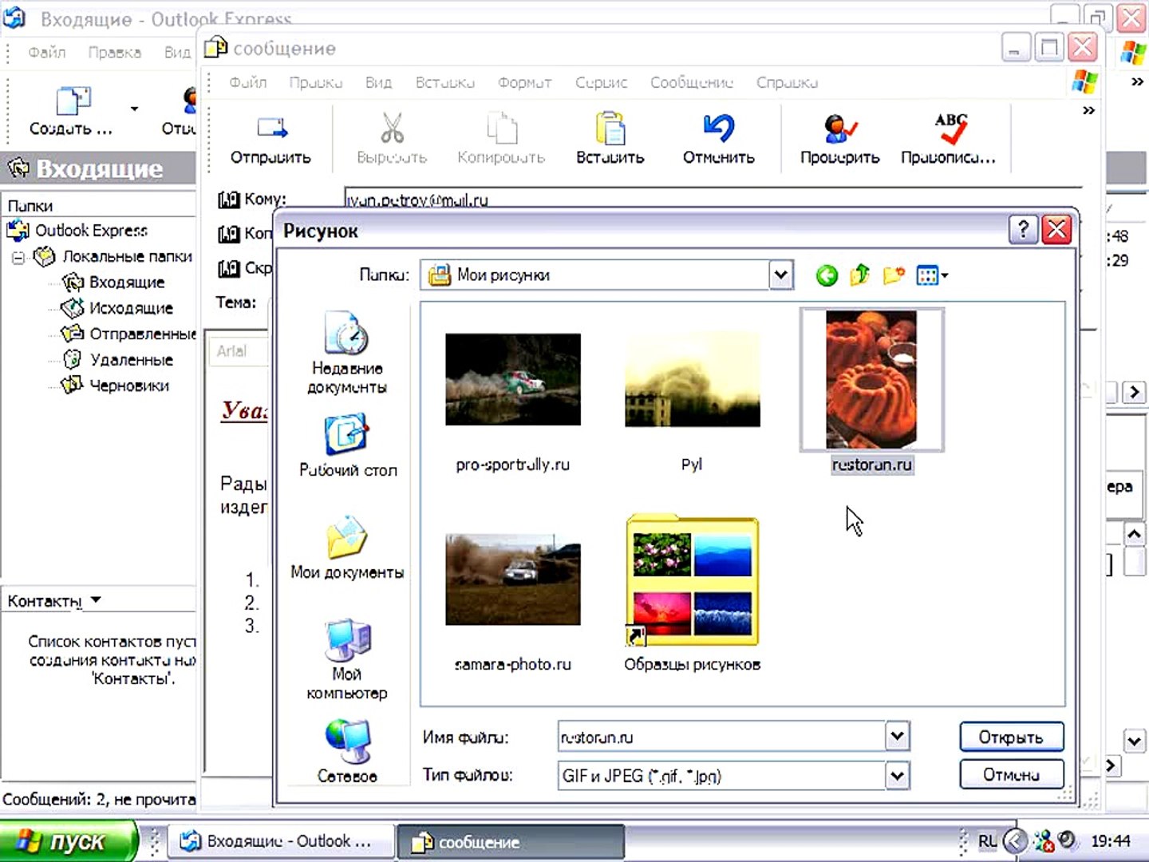Open the Вид menu in сообщение window

pos(379,82)
